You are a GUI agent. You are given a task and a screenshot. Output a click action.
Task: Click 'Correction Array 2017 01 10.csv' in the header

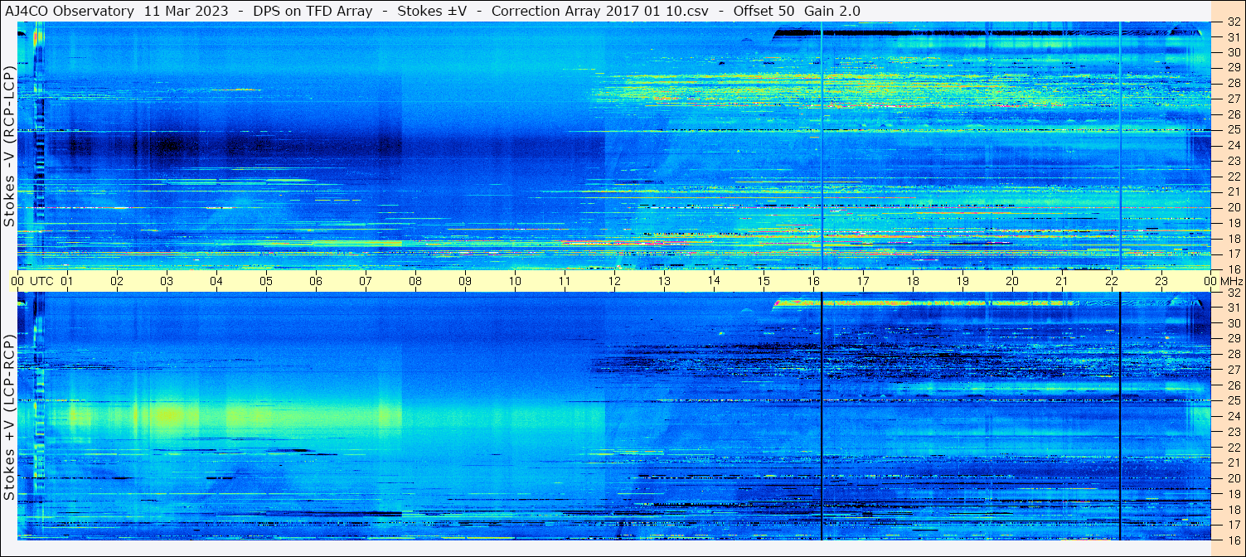pos(604,11)
